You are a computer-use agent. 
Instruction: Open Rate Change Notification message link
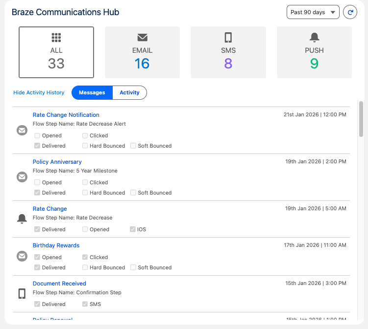coord(66,115)
